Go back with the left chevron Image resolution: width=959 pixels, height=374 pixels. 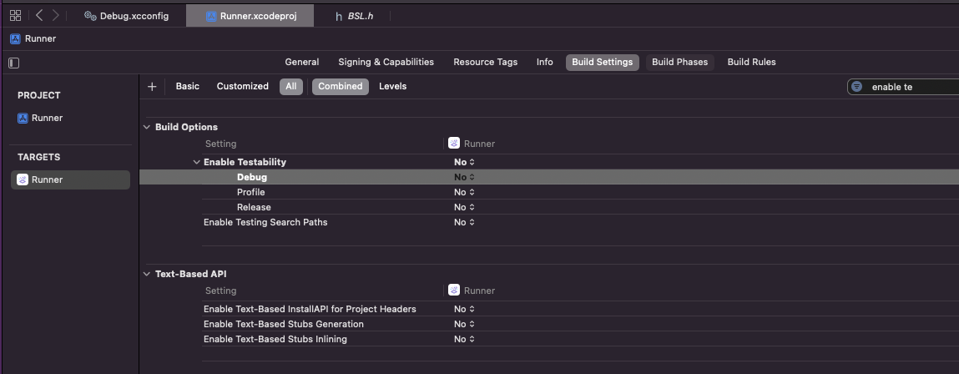click(x=39, y=16)
